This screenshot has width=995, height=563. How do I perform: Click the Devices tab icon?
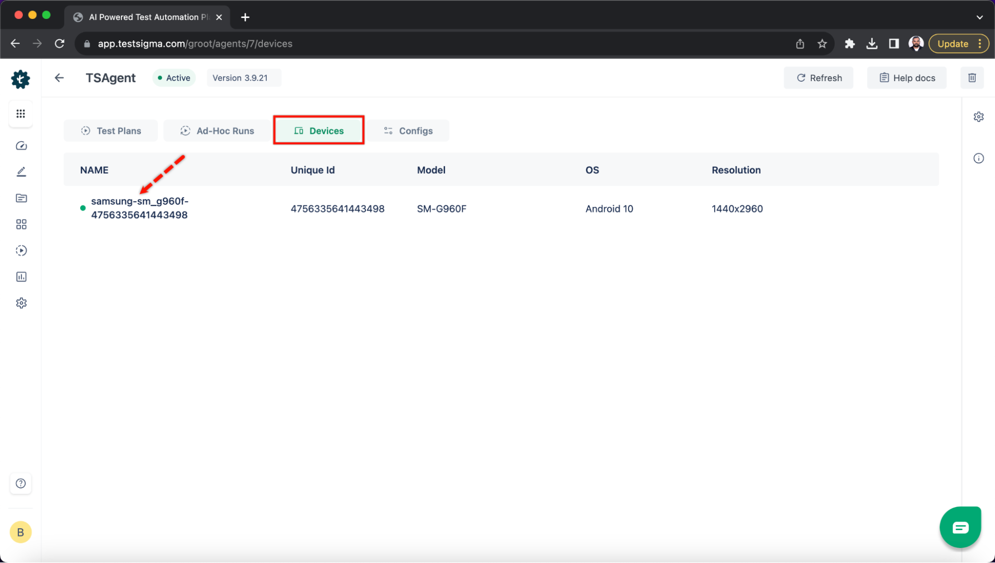point(299,130)
